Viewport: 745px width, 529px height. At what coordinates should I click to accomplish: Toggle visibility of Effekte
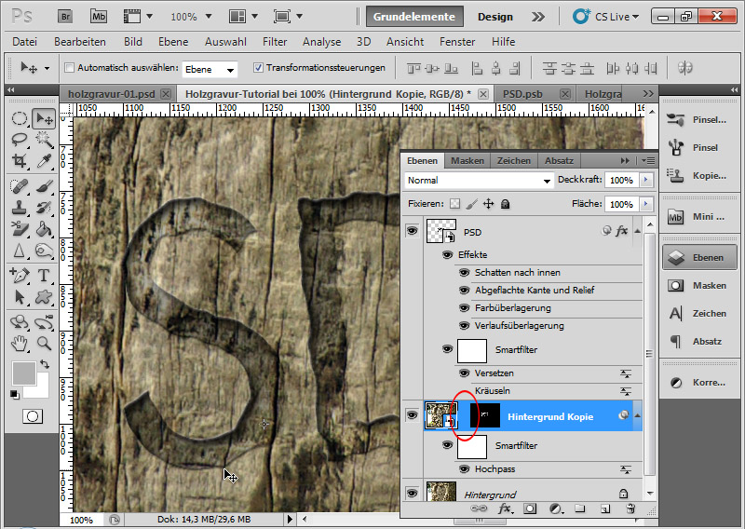[x=447, y=255]
